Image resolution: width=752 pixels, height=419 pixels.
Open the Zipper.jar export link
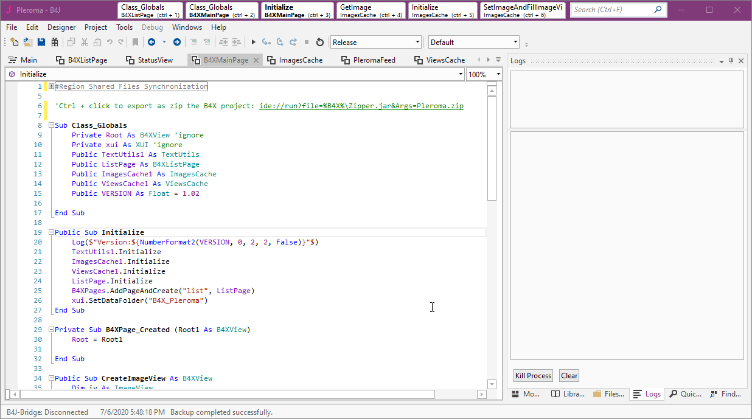[x=361, y=106]
